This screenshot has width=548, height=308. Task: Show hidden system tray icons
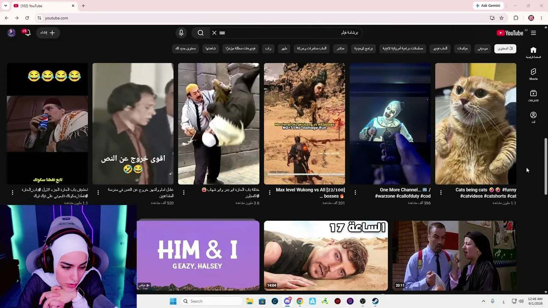click(x=483, y=301)
